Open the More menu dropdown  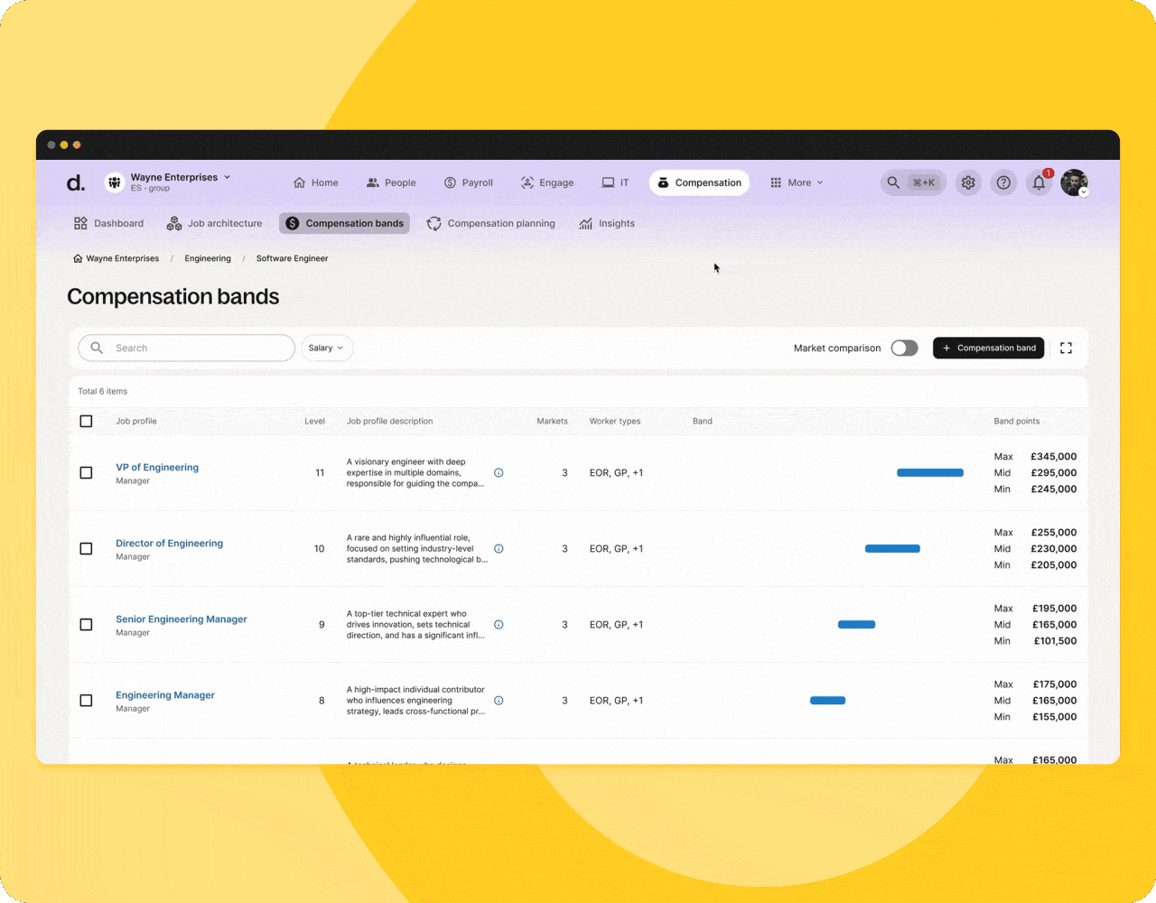point(796,182)
